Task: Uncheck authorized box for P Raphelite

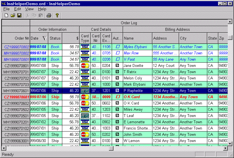Action: point(117,91)
